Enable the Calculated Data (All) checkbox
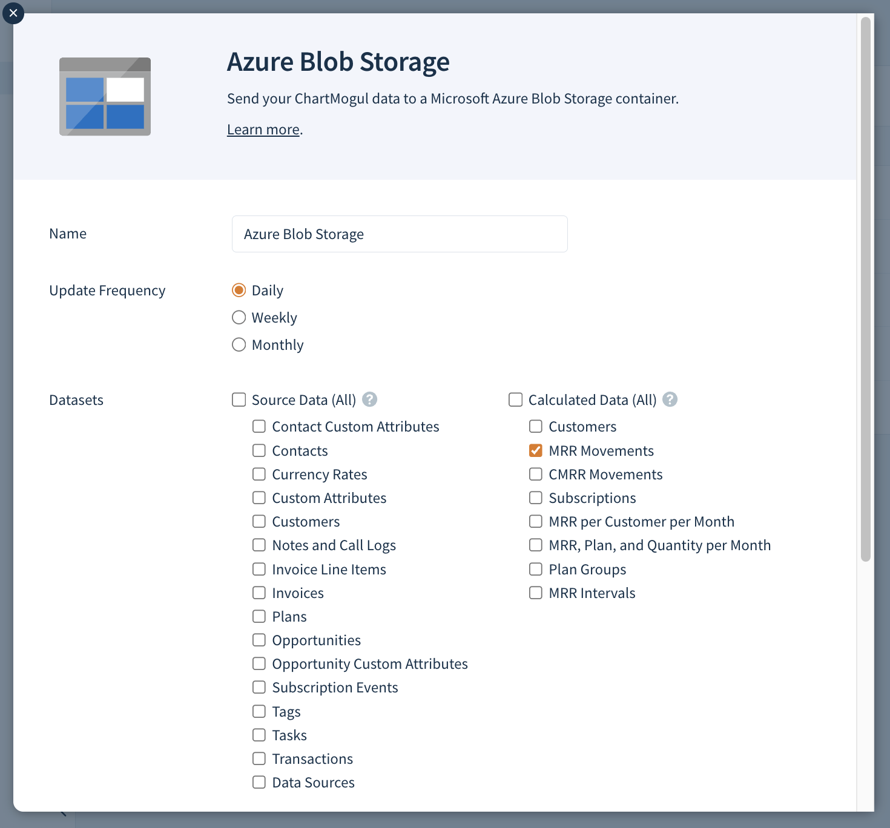The height and width of the screenshot is (828, 890). click(x=515, y=399)
